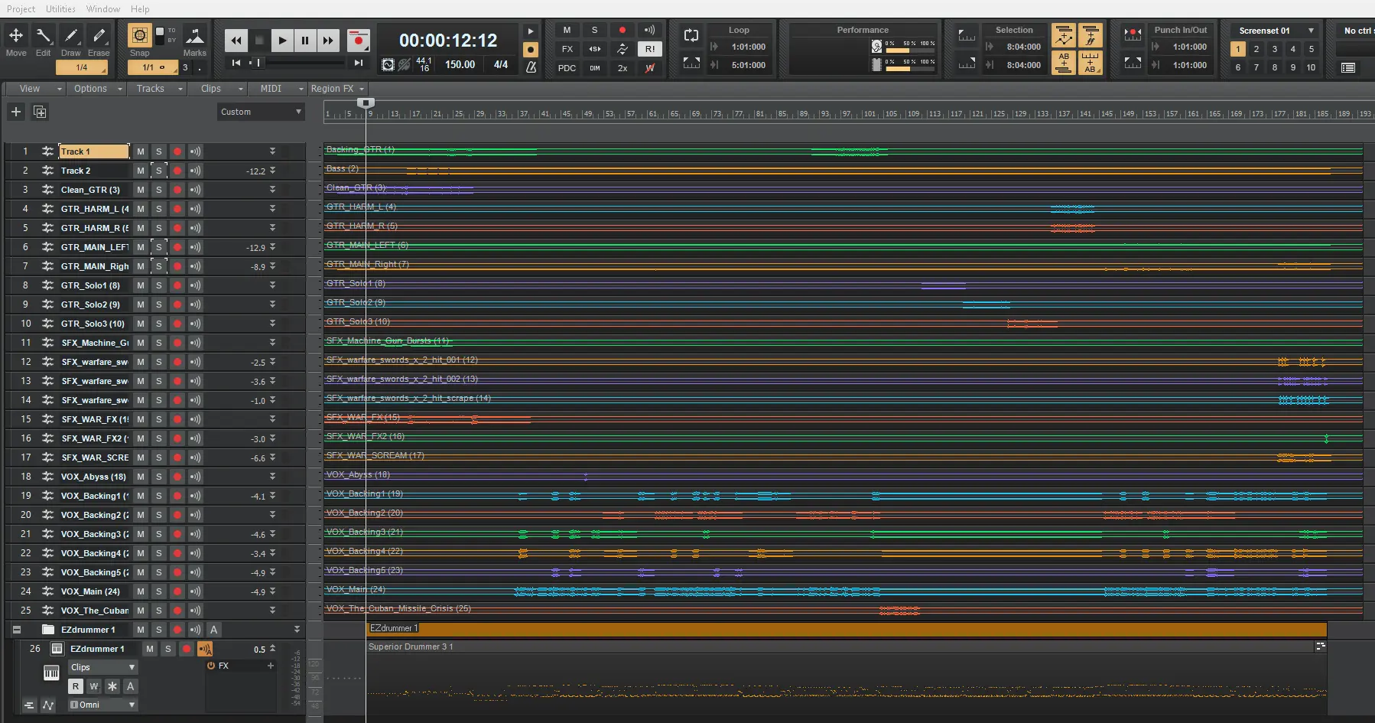Open the EZdrummer instrument keyboard icon

point(51,673)
